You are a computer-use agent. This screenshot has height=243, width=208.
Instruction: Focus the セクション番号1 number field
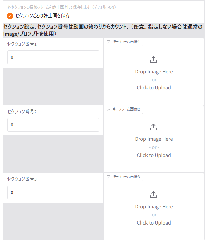coord(53,57)
